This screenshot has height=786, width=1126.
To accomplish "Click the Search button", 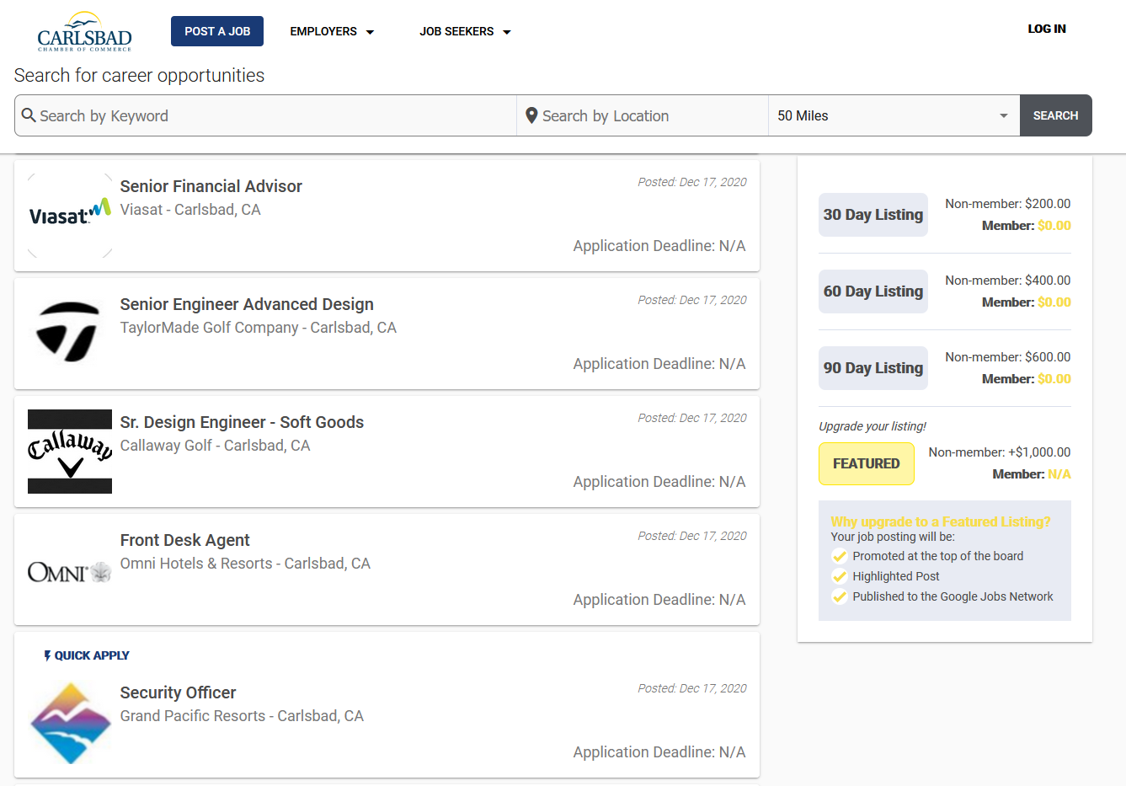I will [x=1055, y=115].
